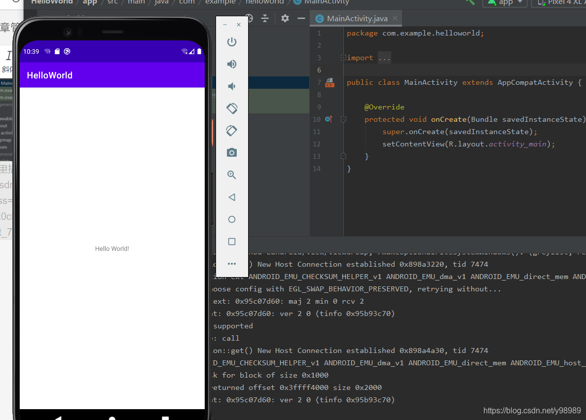Click the 'MainActivity' breadcrumb item

click(322, 2)
